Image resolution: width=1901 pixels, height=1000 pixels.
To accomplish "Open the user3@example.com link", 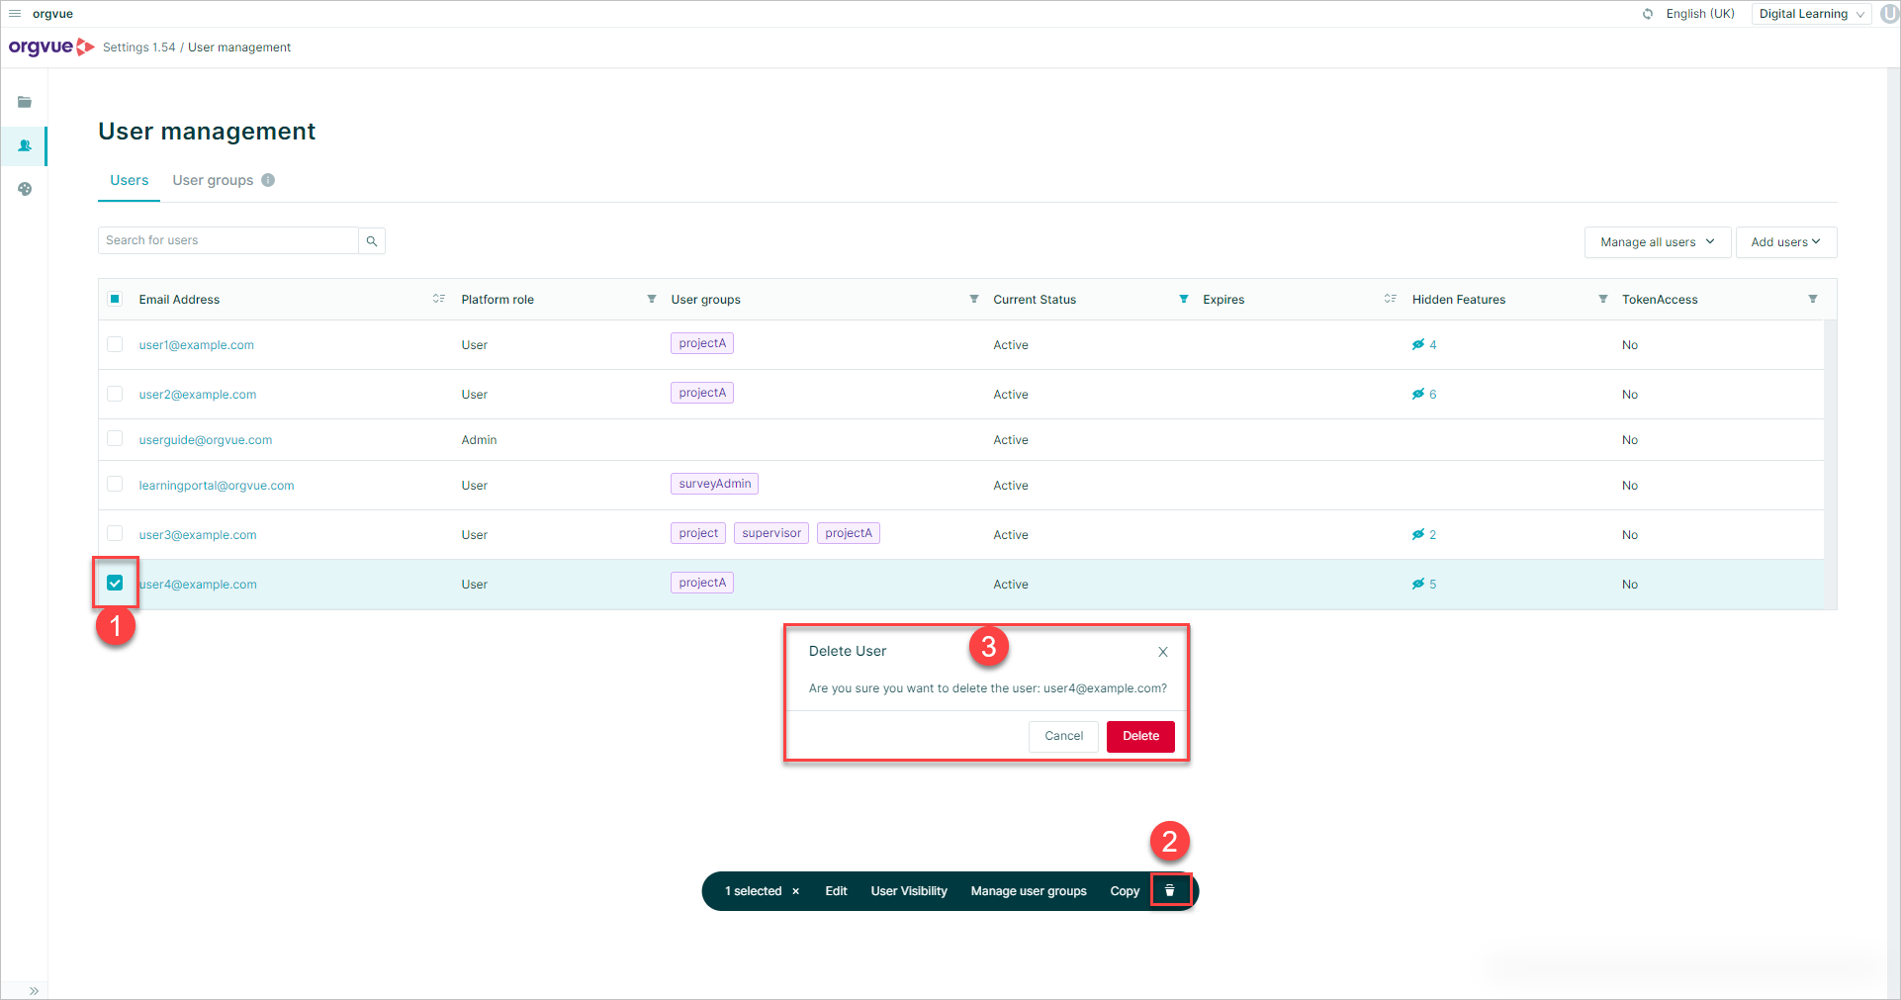I will 198,535.
